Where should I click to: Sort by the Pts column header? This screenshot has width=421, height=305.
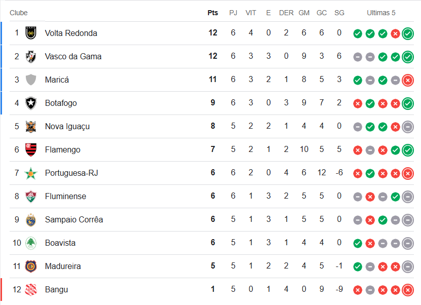tap(213, 13)
